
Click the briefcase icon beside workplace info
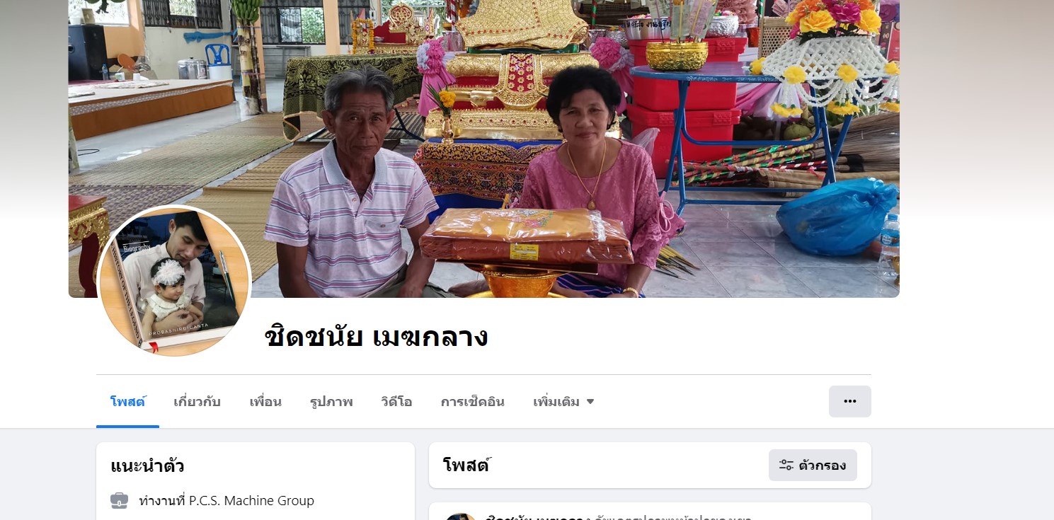pyautogui.click(x=119, y=501)
